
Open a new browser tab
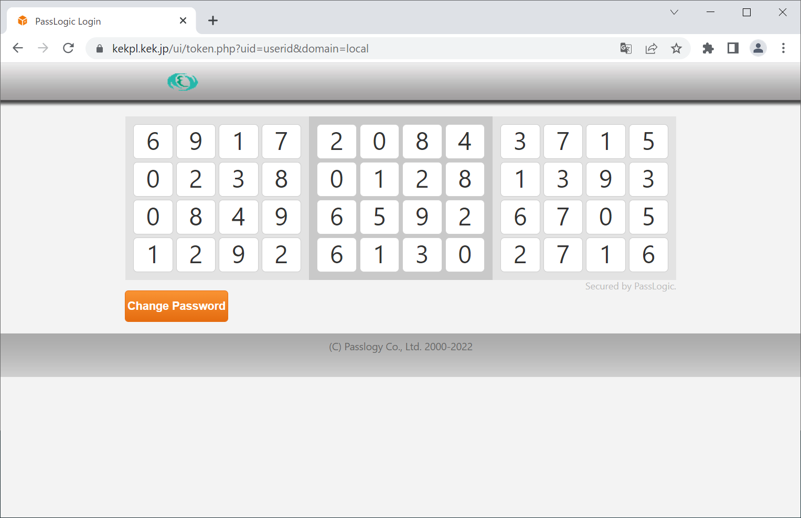(x=212, y=21)
